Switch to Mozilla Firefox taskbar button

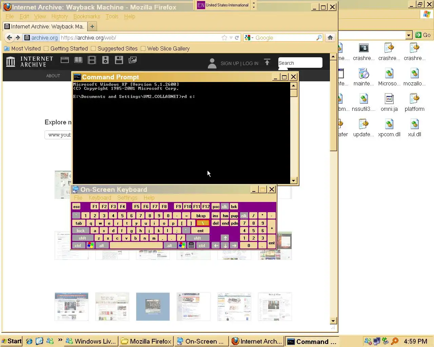146,341
